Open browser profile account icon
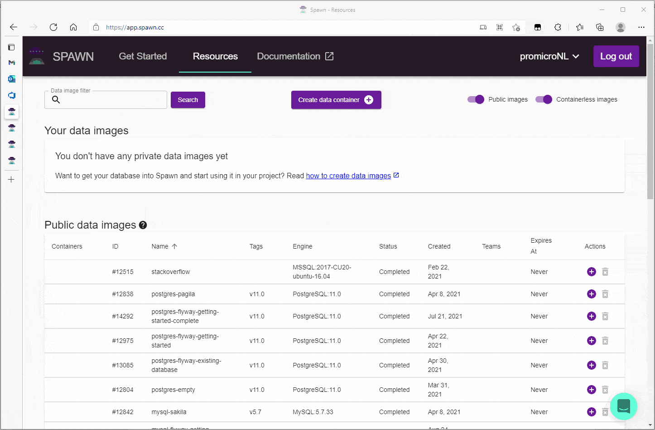This screenshot has height=430, width=655. coord(621,27)
